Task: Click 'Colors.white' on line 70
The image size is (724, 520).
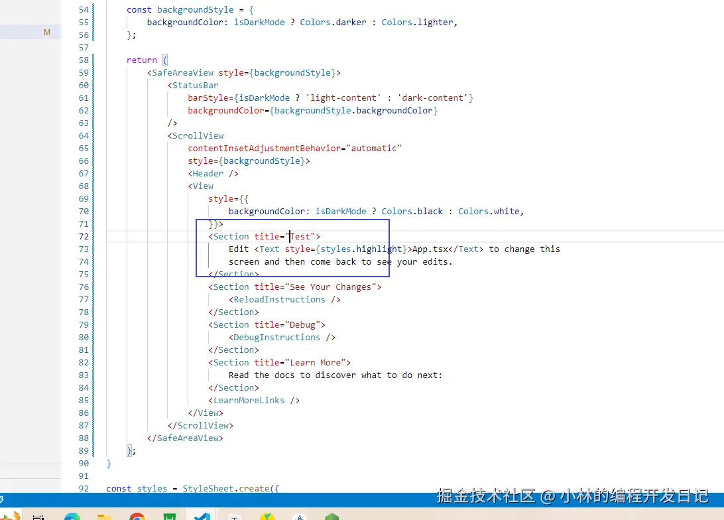Action: pos(489,211)
